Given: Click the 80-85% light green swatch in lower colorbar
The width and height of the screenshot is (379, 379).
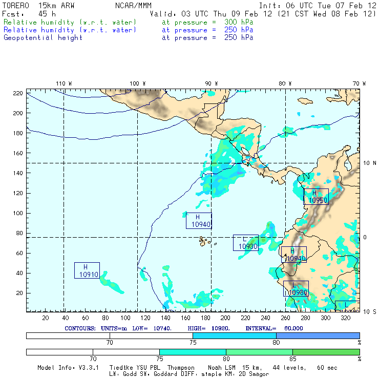Looking at the screenshot, I should click(x=259, y=352).
